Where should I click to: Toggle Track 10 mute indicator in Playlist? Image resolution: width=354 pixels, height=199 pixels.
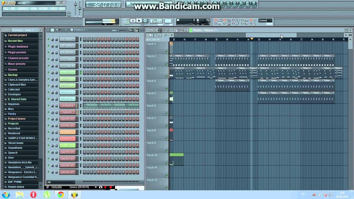[167, 163]
